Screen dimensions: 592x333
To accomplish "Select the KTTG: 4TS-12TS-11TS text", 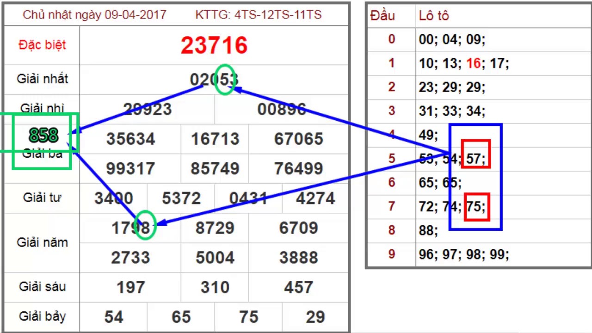I will pyautogui.click(x=258, y=15).
